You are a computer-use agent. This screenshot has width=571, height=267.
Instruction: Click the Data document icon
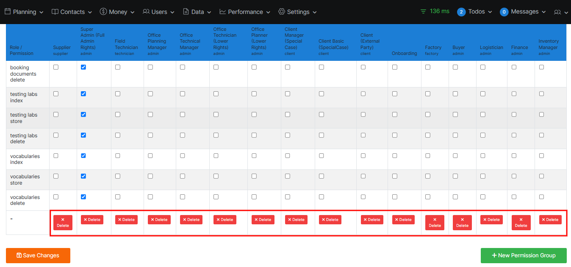coord(186,12)
